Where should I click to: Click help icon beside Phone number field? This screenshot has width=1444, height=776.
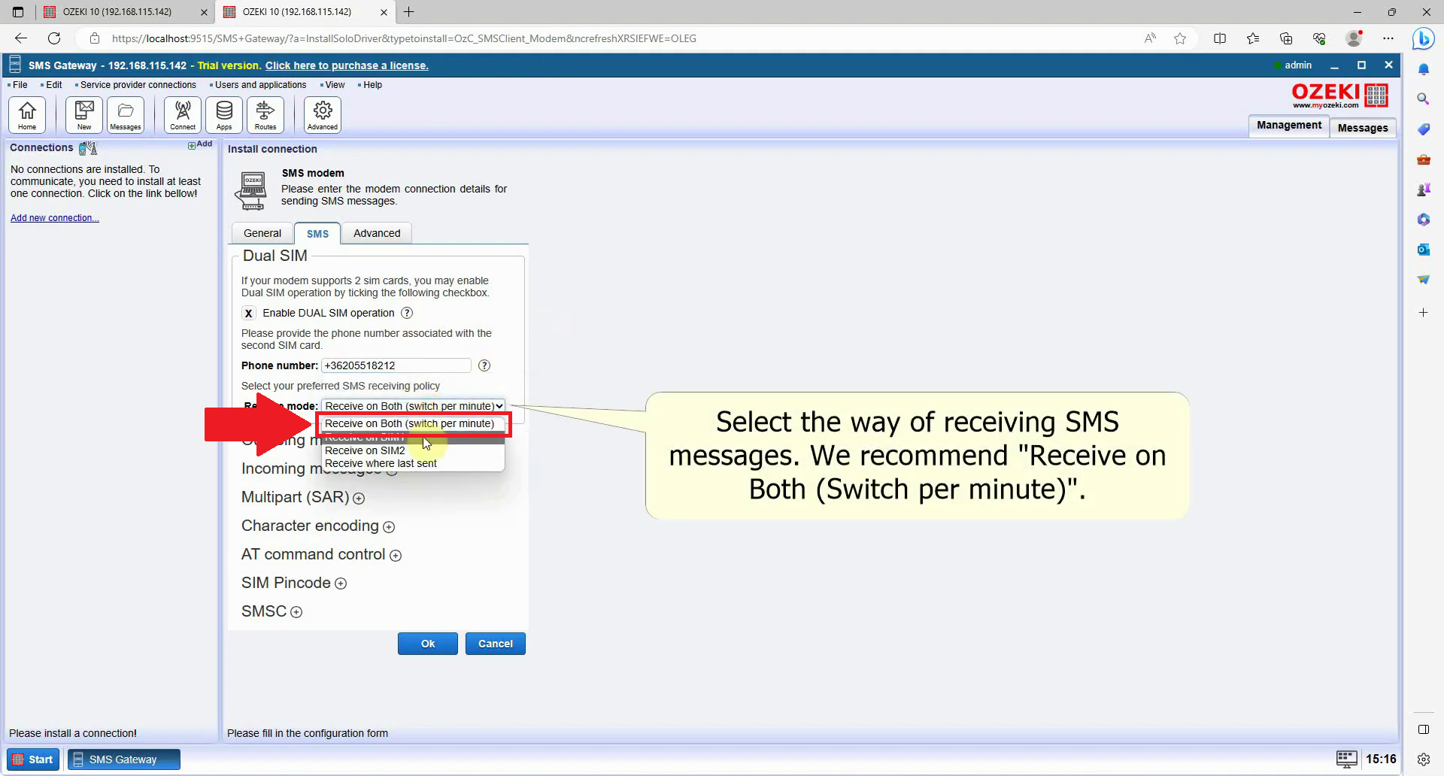pyautogui.click(x=484, y=365)
